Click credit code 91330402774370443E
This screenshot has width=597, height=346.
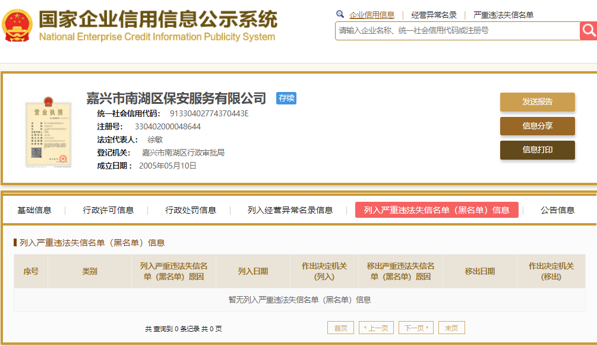tap(209, 114)
